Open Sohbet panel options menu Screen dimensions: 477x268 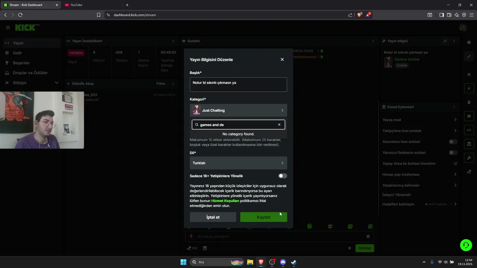click(x=373, y=41)
